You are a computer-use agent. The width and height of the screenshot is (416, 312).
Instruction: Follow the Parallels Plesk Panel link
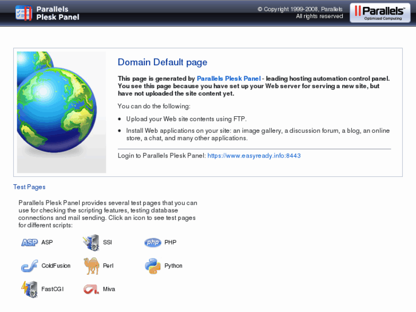[x=229, y=78]
